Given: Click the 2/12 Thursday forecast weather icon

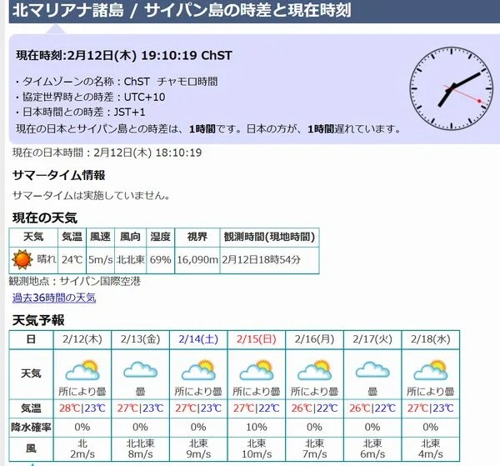Looking at the screenshot, I should (x=82, y=369).
